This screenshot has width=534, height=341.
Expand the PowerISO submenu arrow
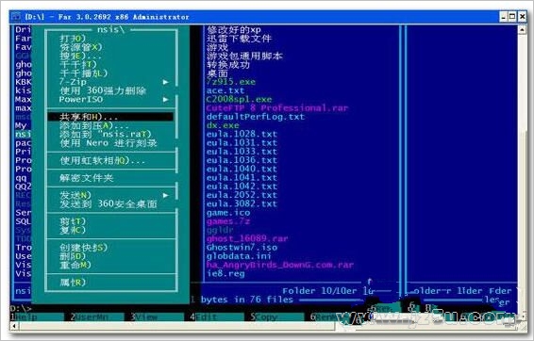[165, 99]
